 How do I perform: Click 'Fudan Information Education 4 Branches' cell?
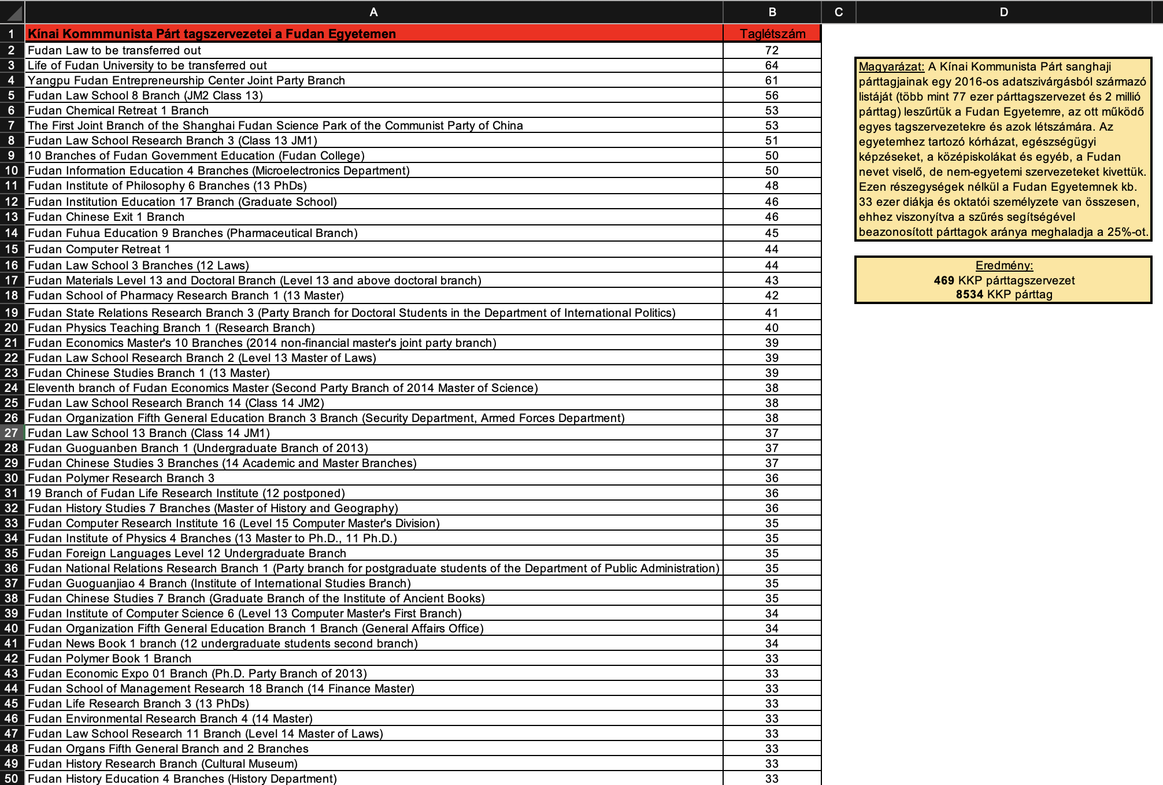[x=374, y=171]
